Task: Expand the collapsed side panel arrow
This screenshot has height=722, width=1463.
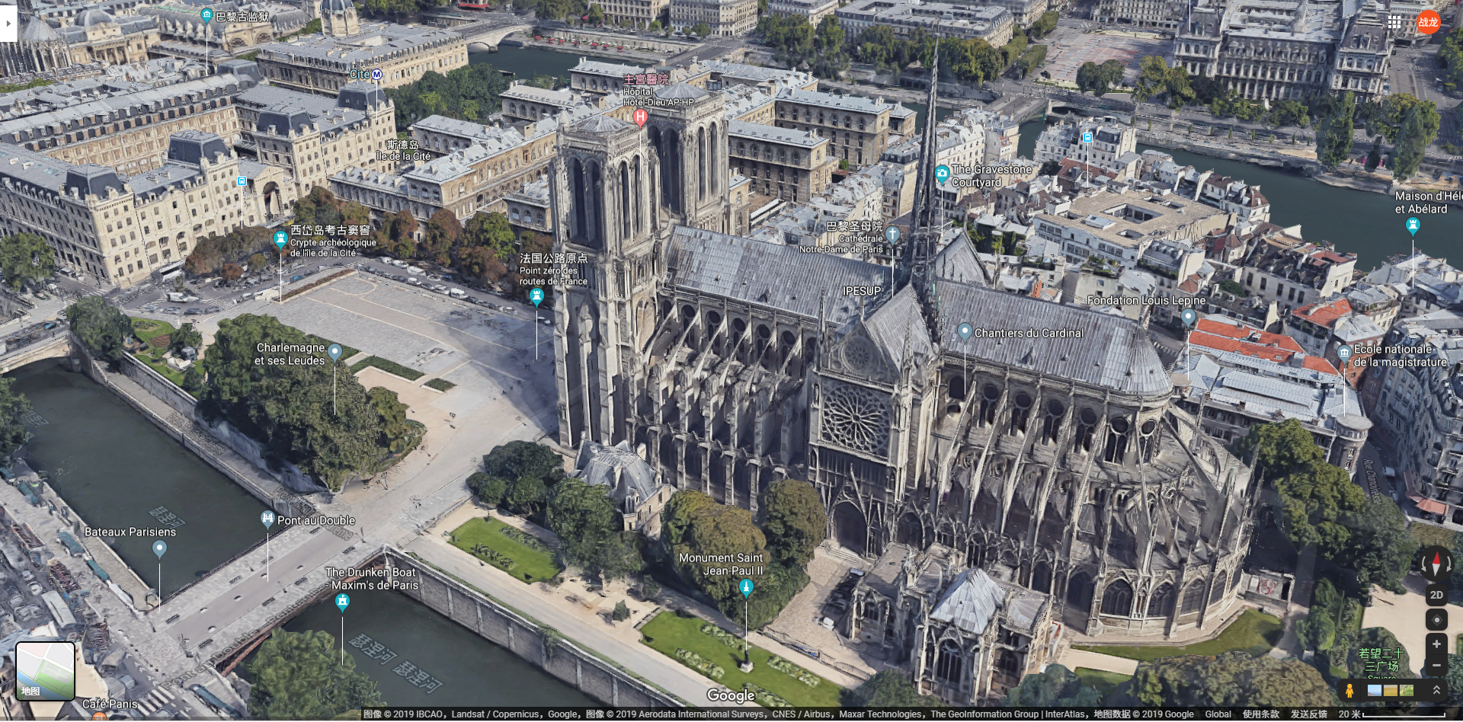Action: pyautogui.click(x=8, y=24)
